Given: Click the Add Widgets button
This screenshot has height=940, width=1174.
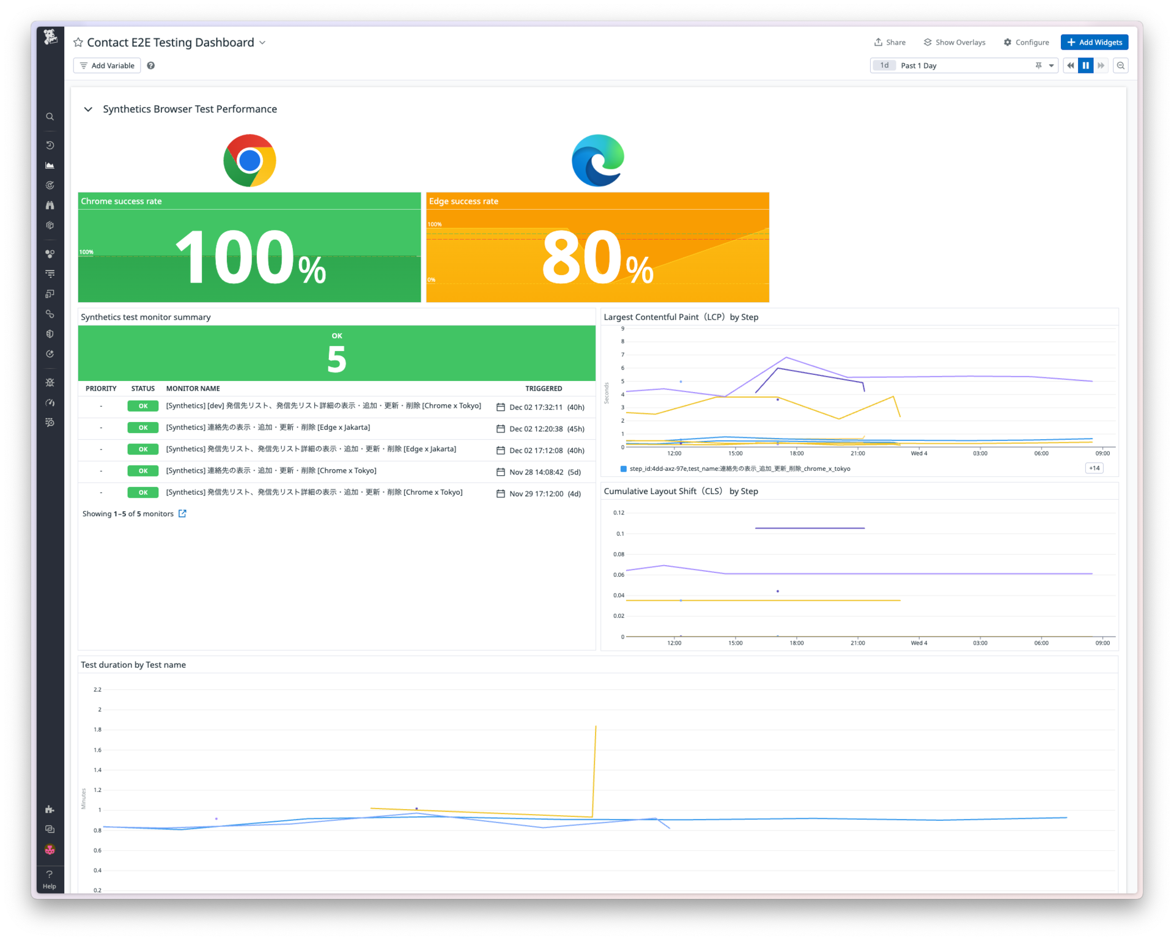Looking at the screenshot, I should point(1095,42).
